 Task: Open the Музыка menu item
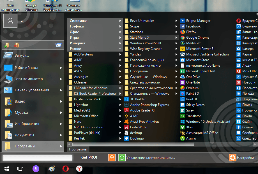coord(33,112)
